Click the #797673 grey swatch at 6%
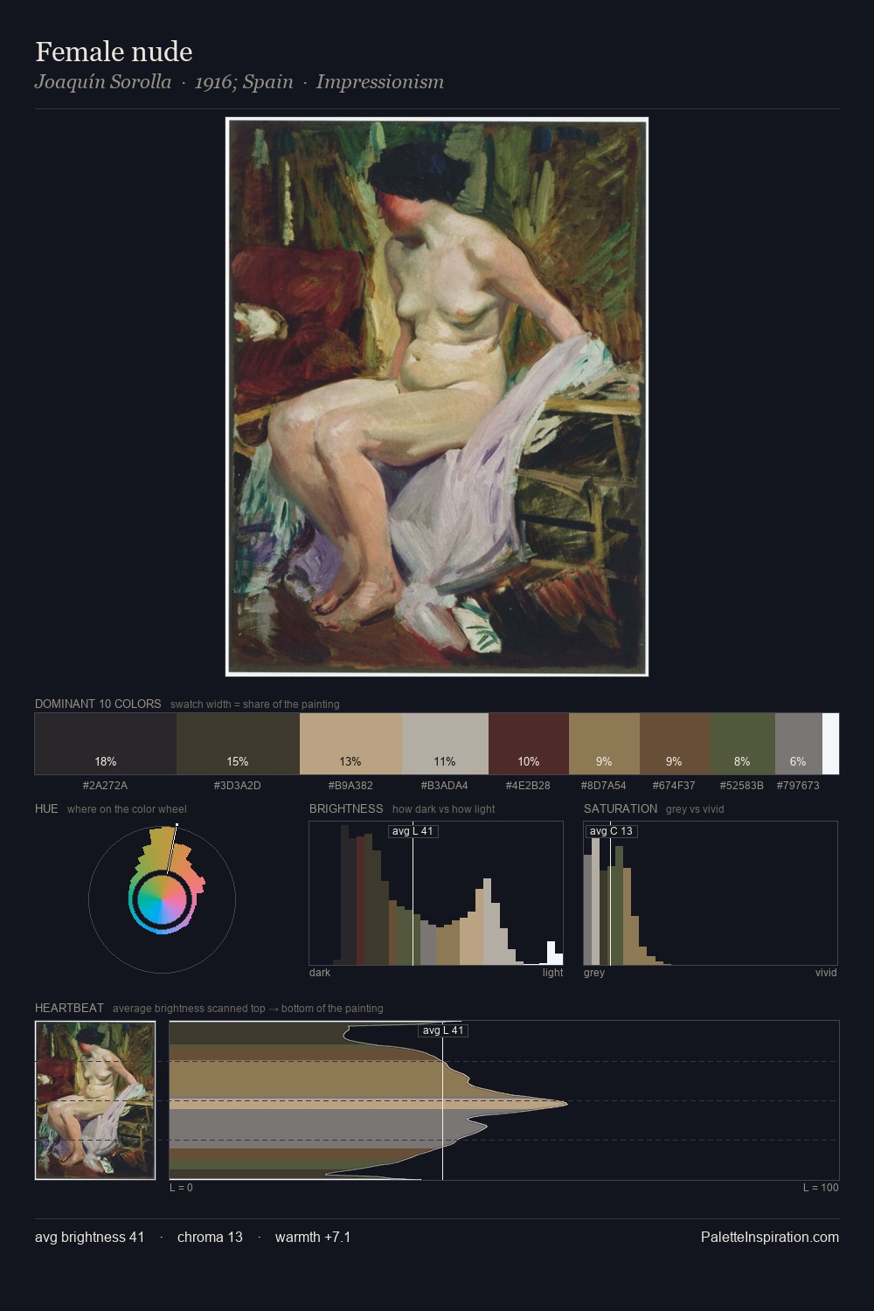874x1311 pixels. (799, 744)
